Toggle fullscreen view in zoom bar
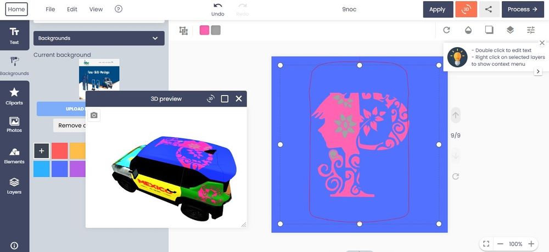Image resolution: width=549 pixels, height=252 pixels. coord(485,244)
